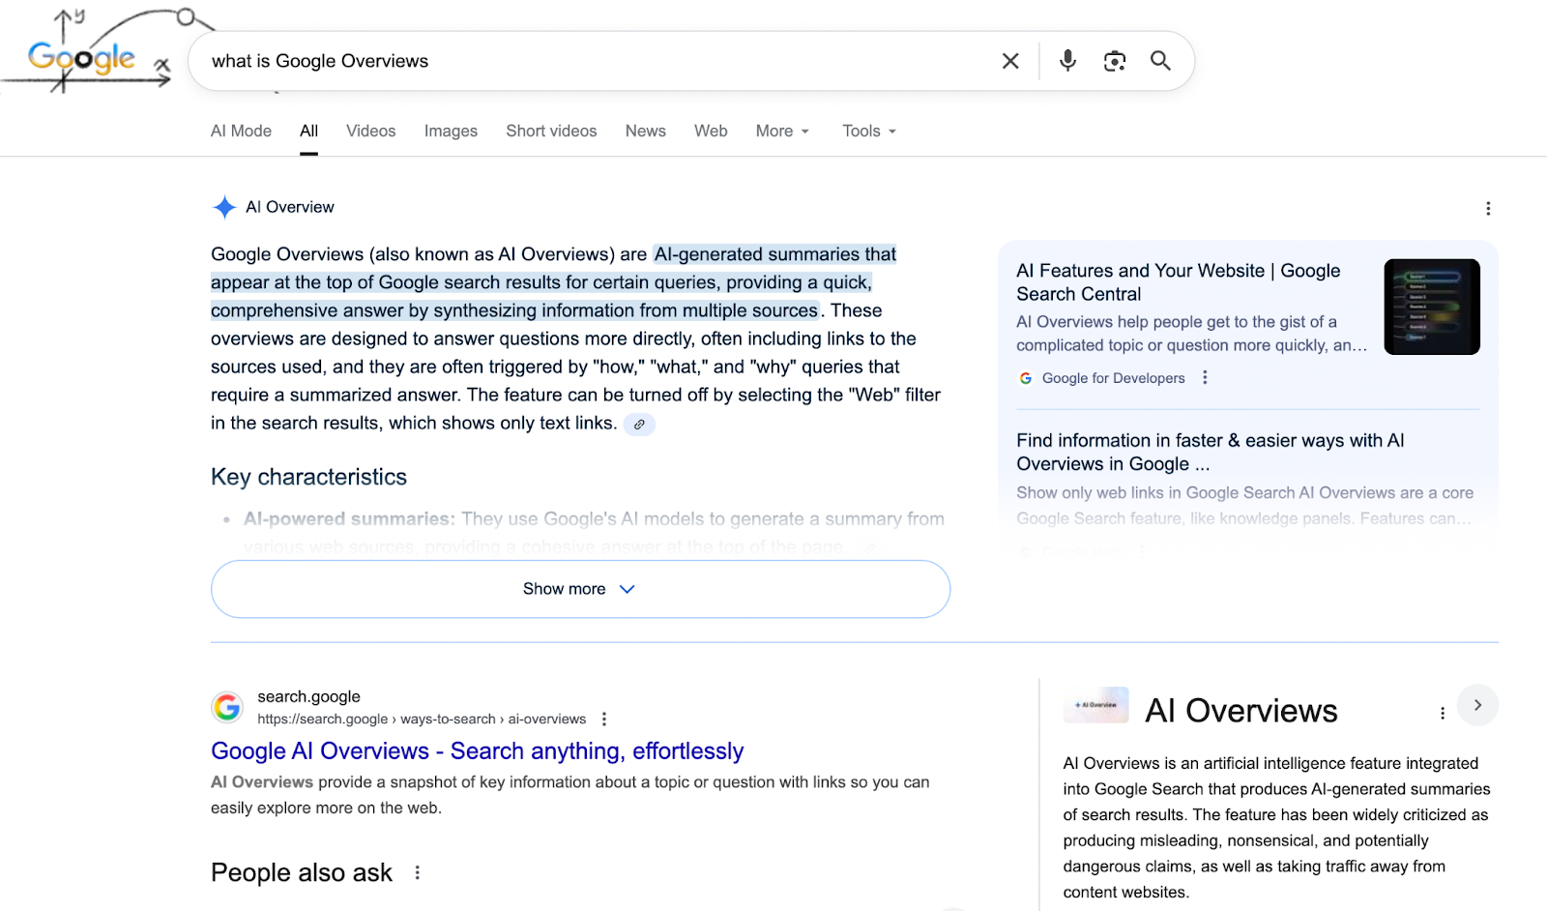
Task: Click the source link chip after the summary paragraph
Action: (x=639, y=425)
